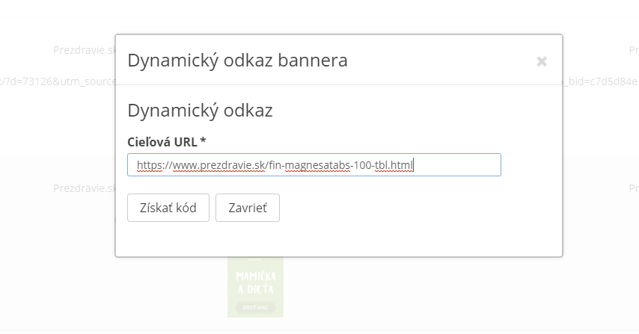
Task: Click the 'Dynamický odkaz' section heading
Action: pos(200,111)
